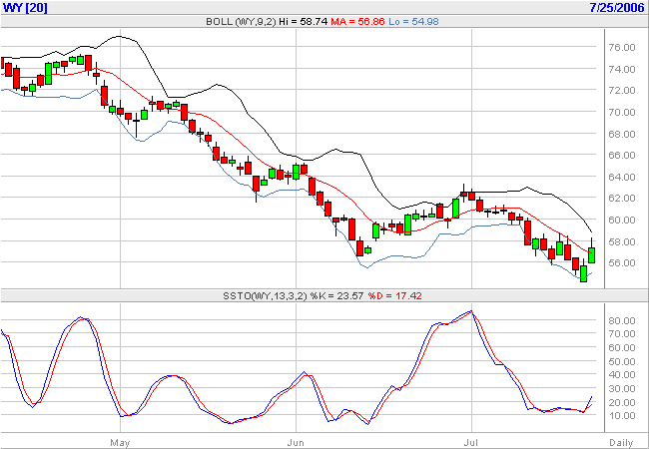Click the 66.00 price axis label
The height and width of the screenshot is (449, 649).
[x=622, y=156]
